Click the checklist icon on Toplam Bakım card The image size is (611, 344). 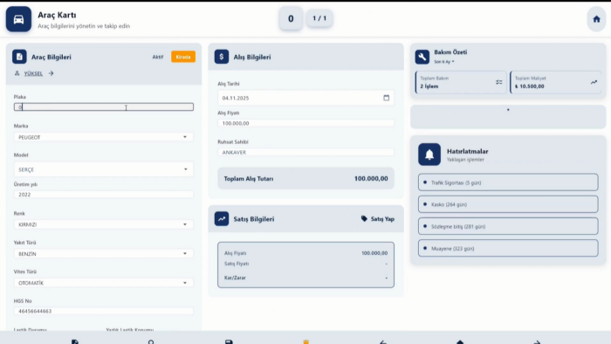click(x=498, y=82)
